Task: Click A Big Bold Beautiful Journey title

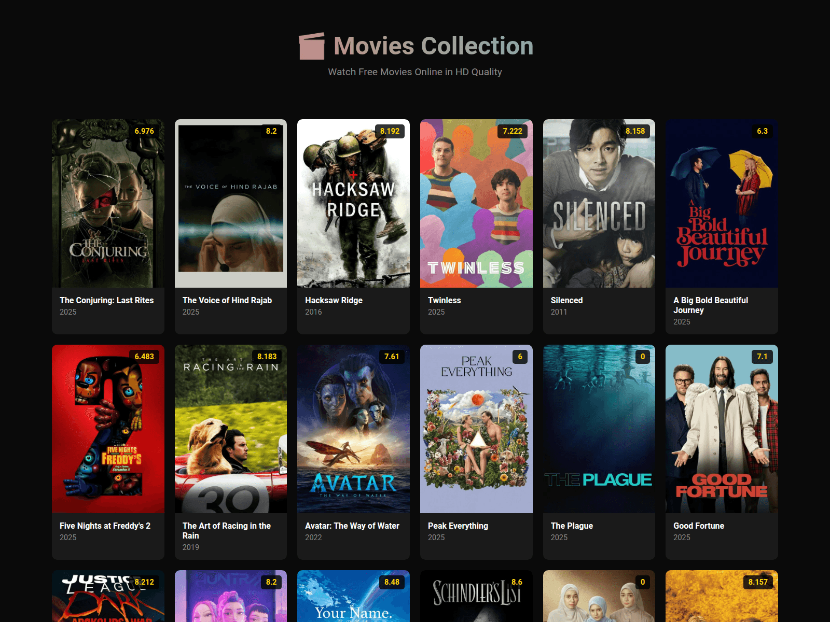Action: 710,305
